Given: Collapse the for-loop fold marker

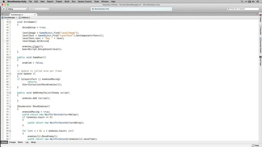Looking at the screenshot, I should [10, 131].
